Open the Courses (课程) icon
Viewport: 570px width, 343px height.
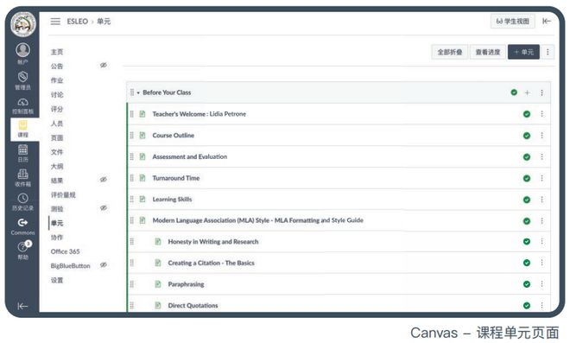23,125
